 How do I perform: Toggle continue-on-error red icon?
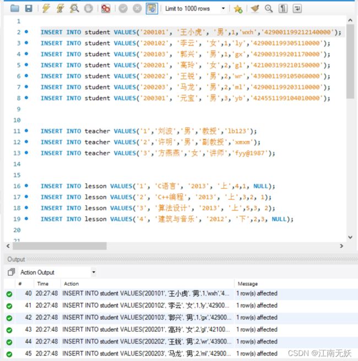click(106, 9)
